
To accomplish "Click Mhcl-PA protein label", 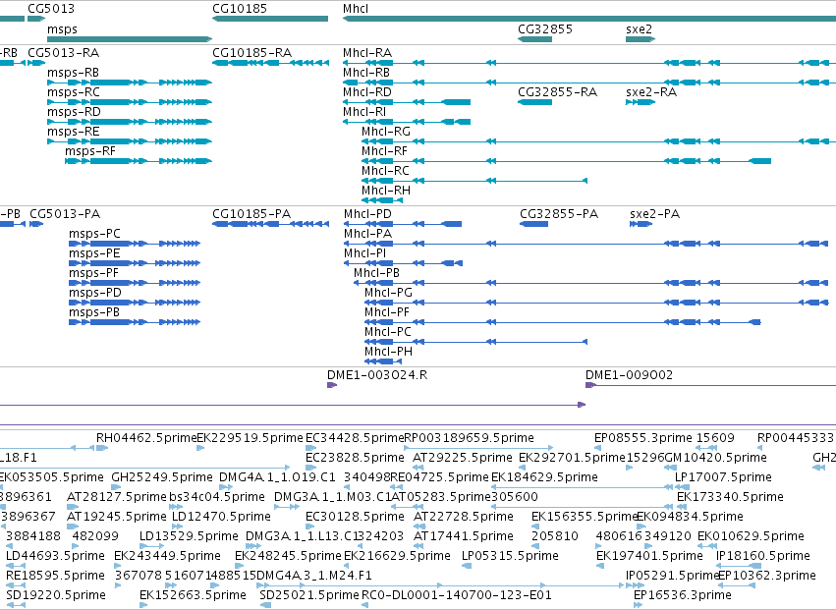I will point(367,234).
